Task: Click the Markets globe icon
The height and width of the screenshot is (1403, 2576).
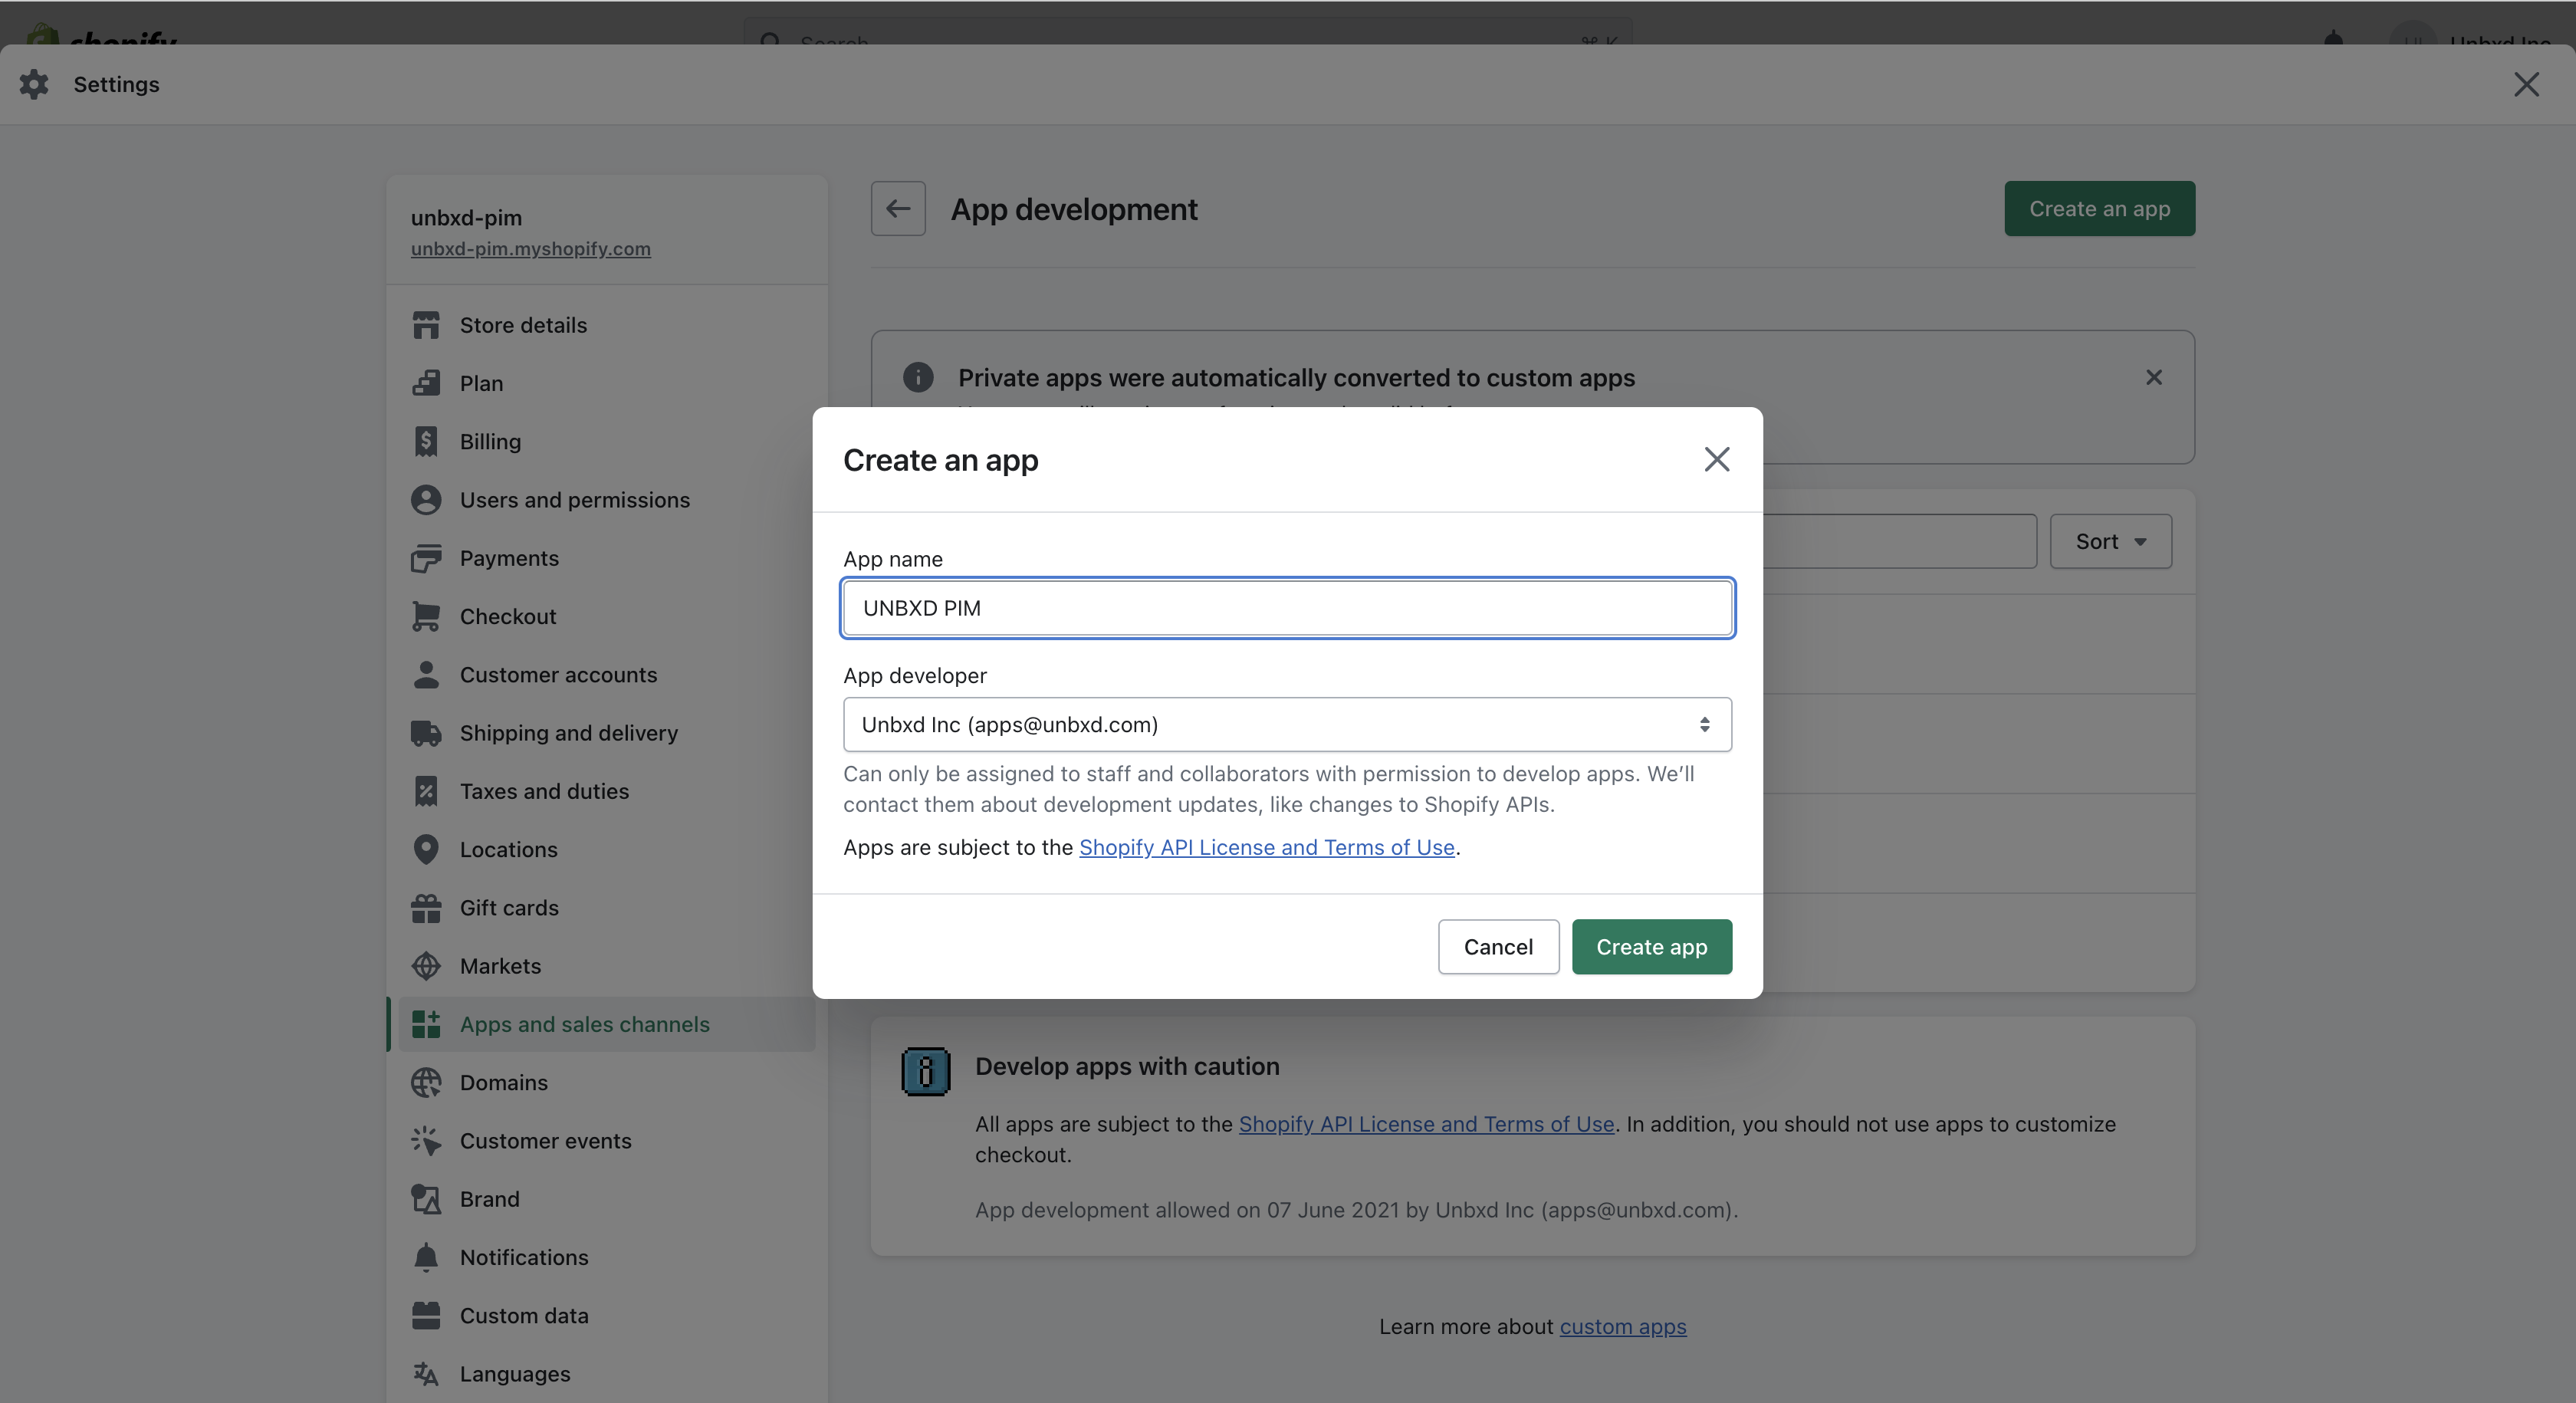Action: tap(426, 966)
